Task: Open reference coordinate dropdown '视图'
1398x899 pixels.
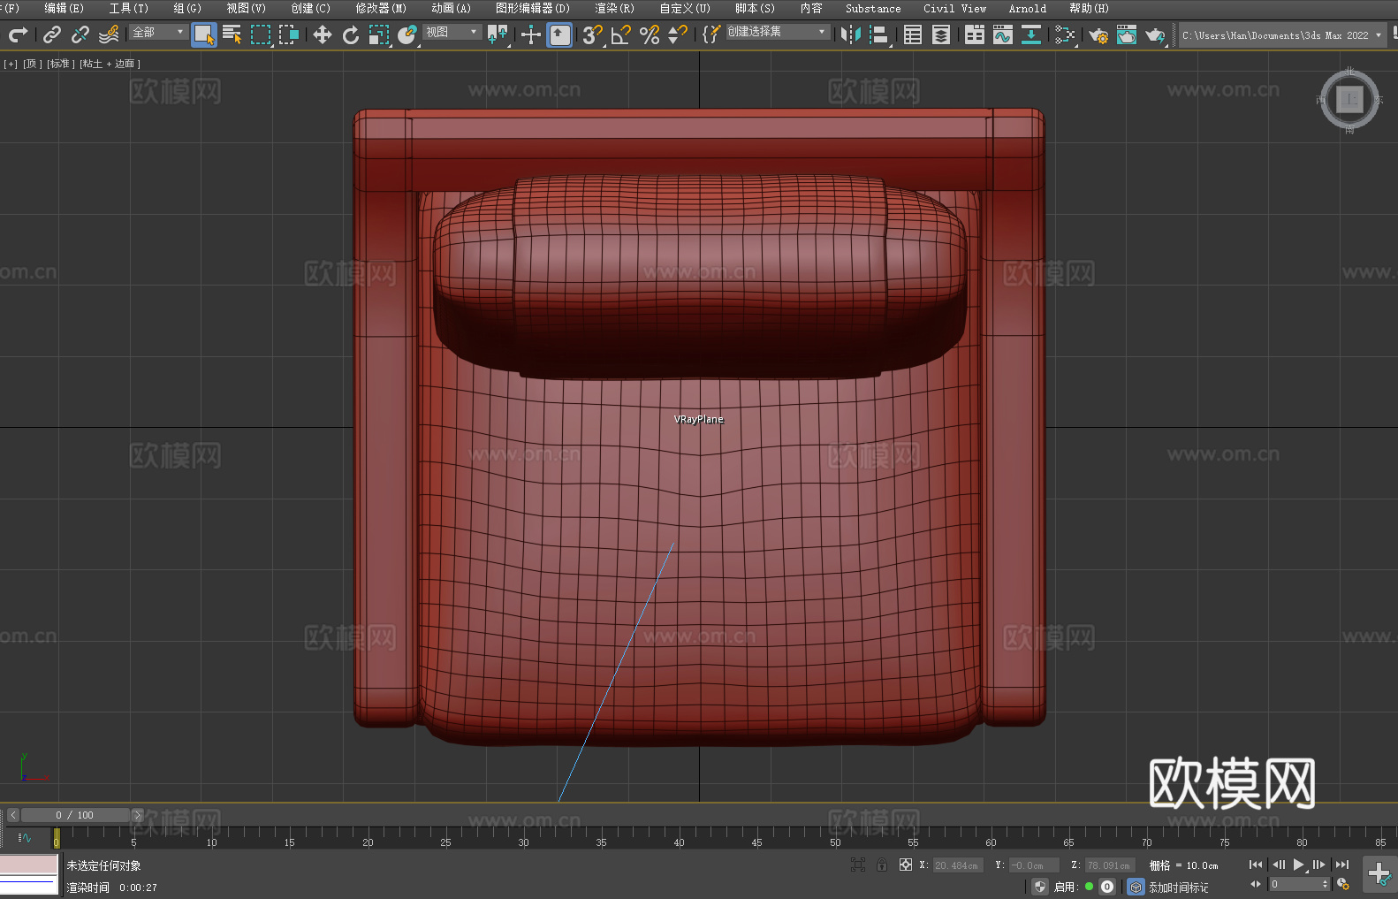Action: point(452,32)
